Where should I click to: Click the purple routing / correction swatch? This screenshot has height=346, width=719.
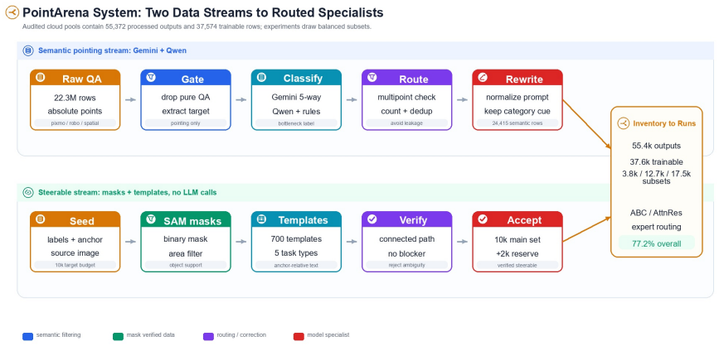(209, 336)
